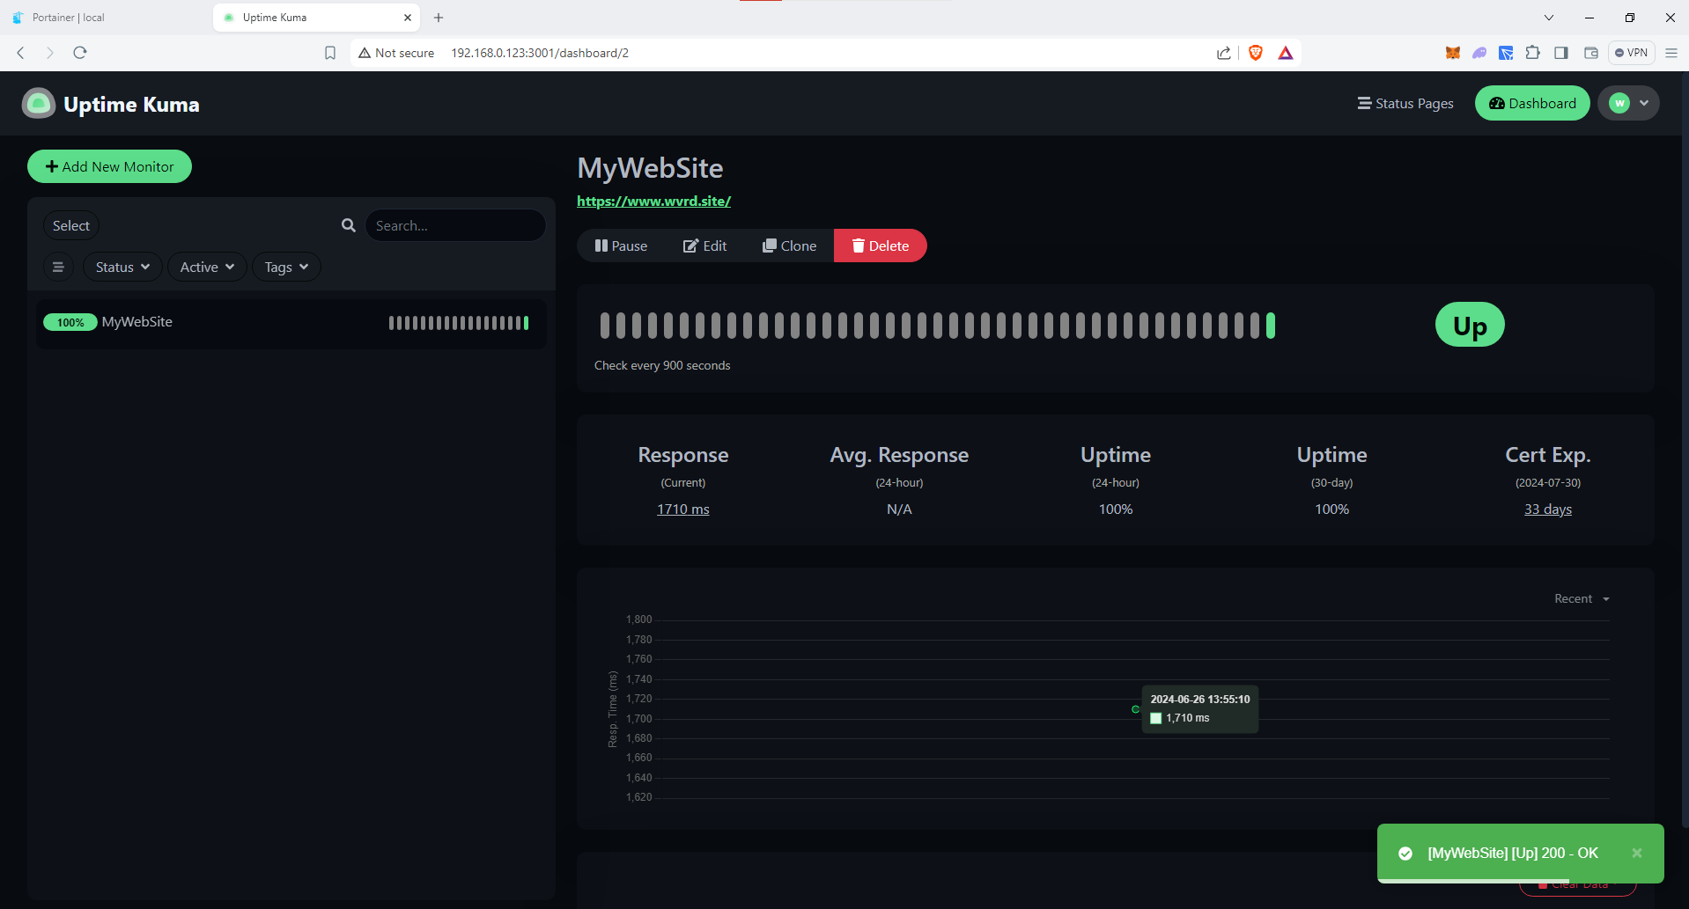Edit the MyWebSite monitor
The height and width of the screenshot is (909, 1689).
(x=705, y=246)
